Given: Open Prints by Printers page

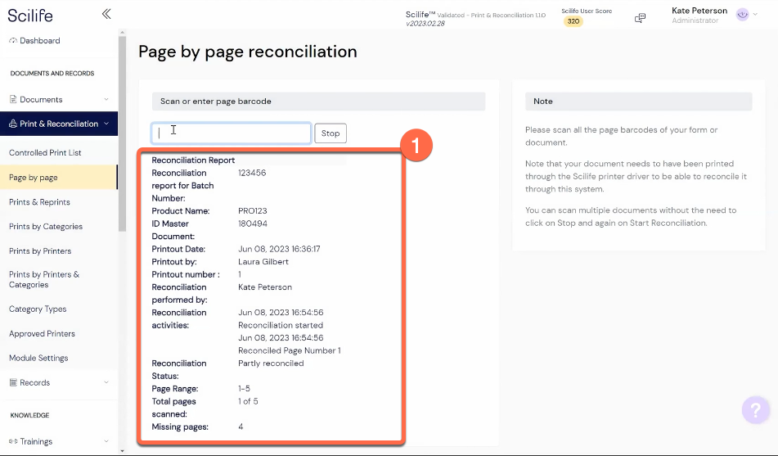Looking at the screenshot, I should click(40, 251).
